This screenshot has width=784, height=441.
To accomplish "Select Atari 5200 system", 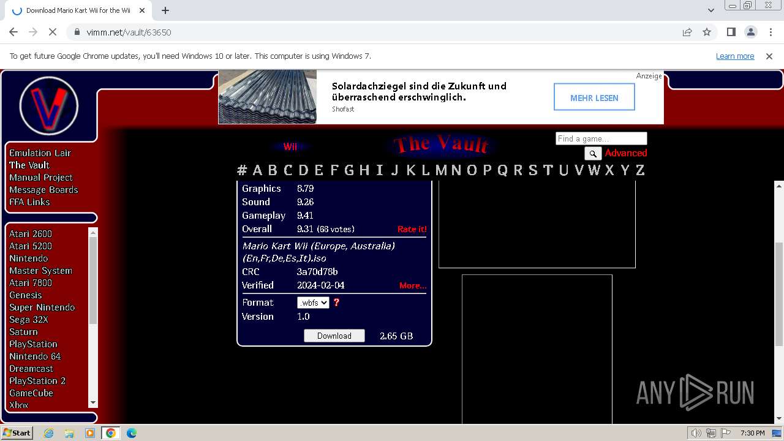I will click(31, 246).
